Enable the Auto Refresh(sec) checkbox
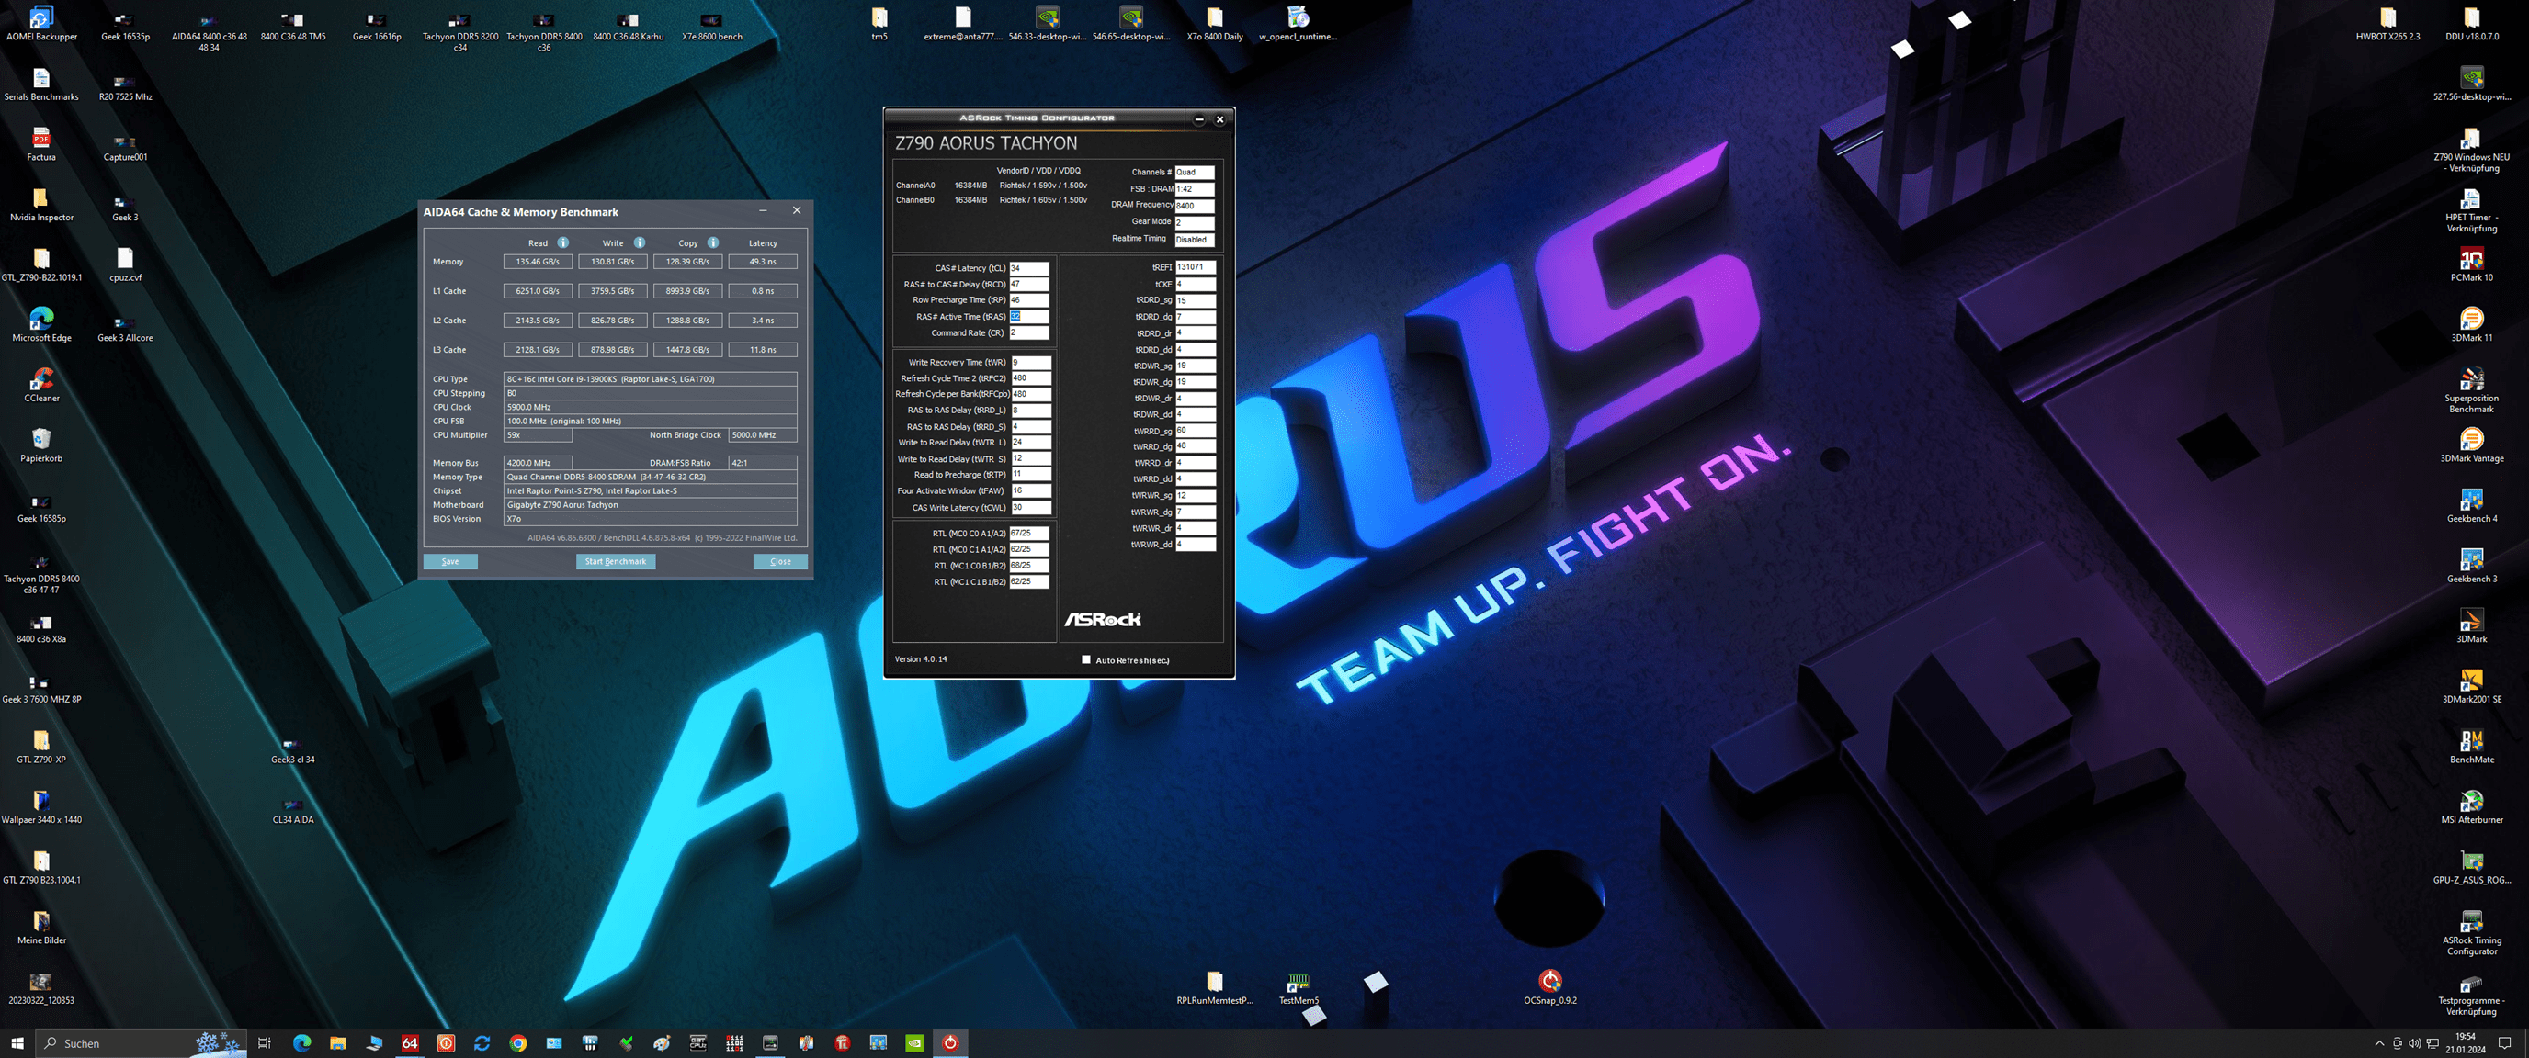The image size is (2529, 1058). click(1086, 659)
